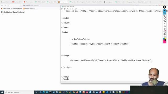Viewport: 168px width, 94px height.
Task: Open Visual Studio Code from the taskbar
Action: pos(107,92)
